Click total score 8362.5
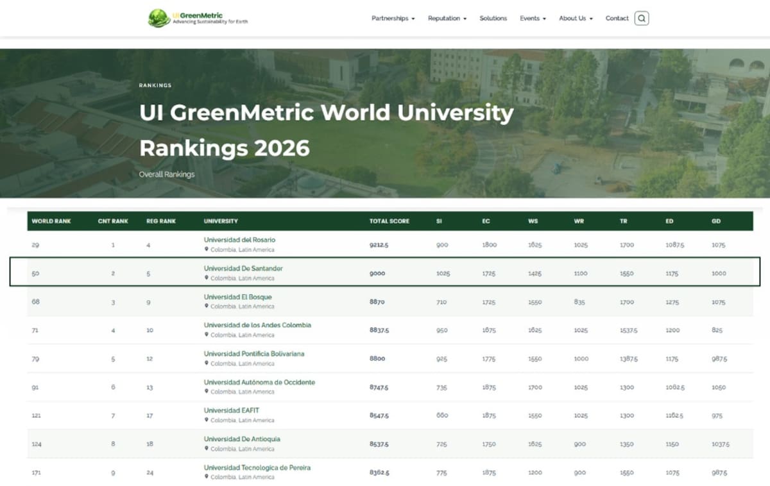Image resolution: width=770 pixels, height=486 pixels. pyautogui.click(x=379, y=473)
